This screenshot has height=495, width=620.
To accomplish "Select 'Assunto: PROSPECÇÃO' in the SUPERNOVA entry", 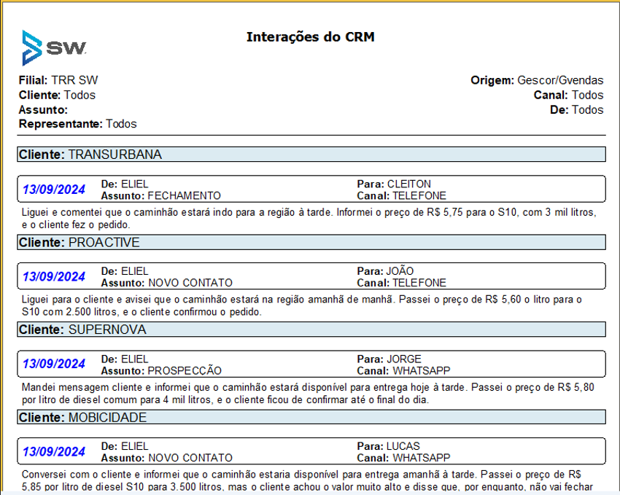I will (x=161, y=371).
